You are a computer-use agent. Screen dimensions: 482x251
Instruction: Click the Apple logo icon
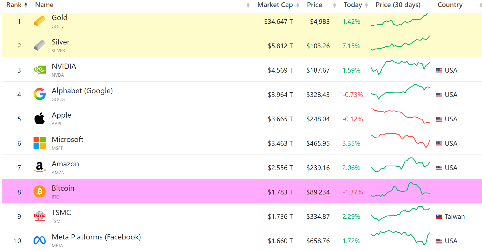point(40,118)
